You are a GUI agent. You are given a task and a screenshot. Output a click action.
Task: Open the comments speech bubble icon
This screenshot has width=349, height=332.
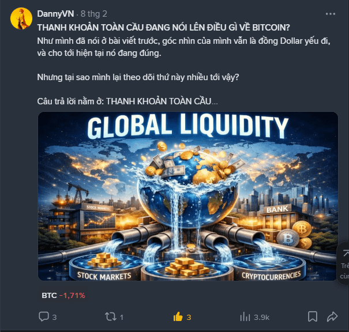[x=44, y=316]
